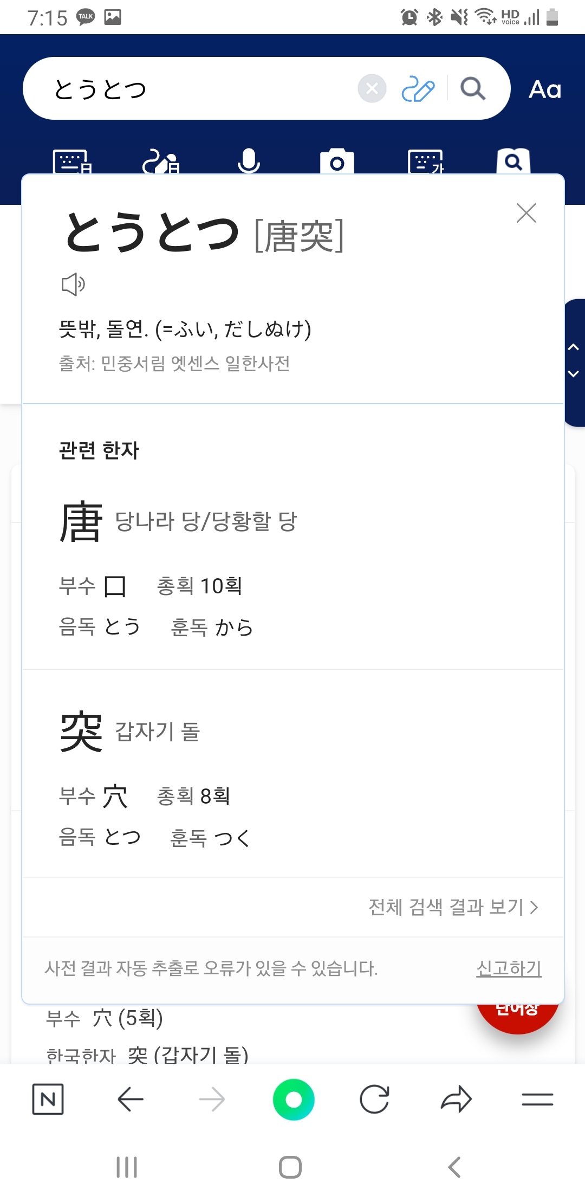Open the browser hamburger menu

point(537,1099)
